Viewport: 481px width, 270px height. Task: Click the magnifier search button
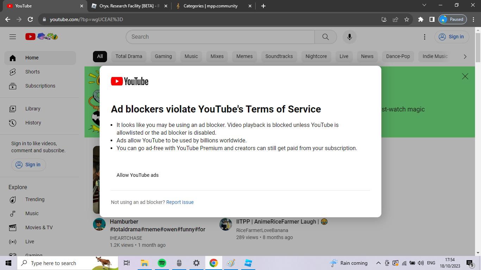(326, 37)
